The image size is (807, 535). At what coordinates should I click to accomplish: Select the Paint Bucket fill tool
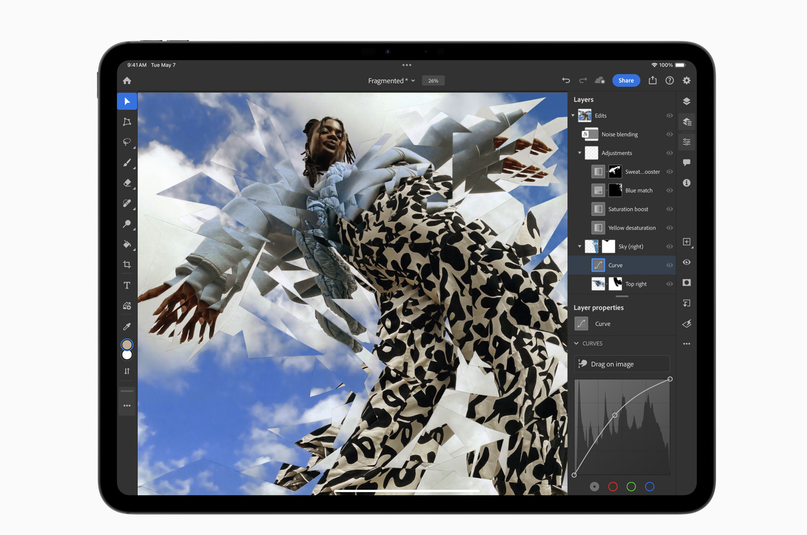127,244
